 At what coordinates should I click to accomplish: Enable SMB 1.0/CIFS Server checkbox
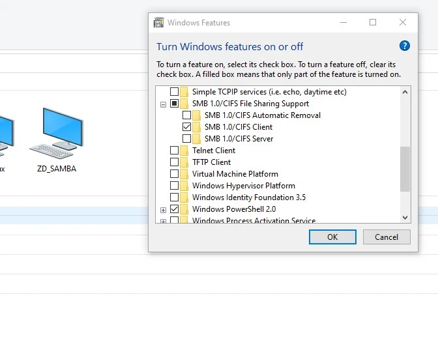(x=186, y=139)
